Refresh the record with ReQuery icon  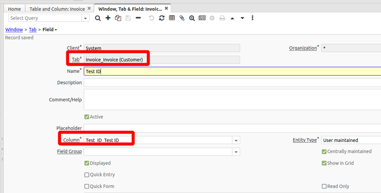[x=162, y=18]
